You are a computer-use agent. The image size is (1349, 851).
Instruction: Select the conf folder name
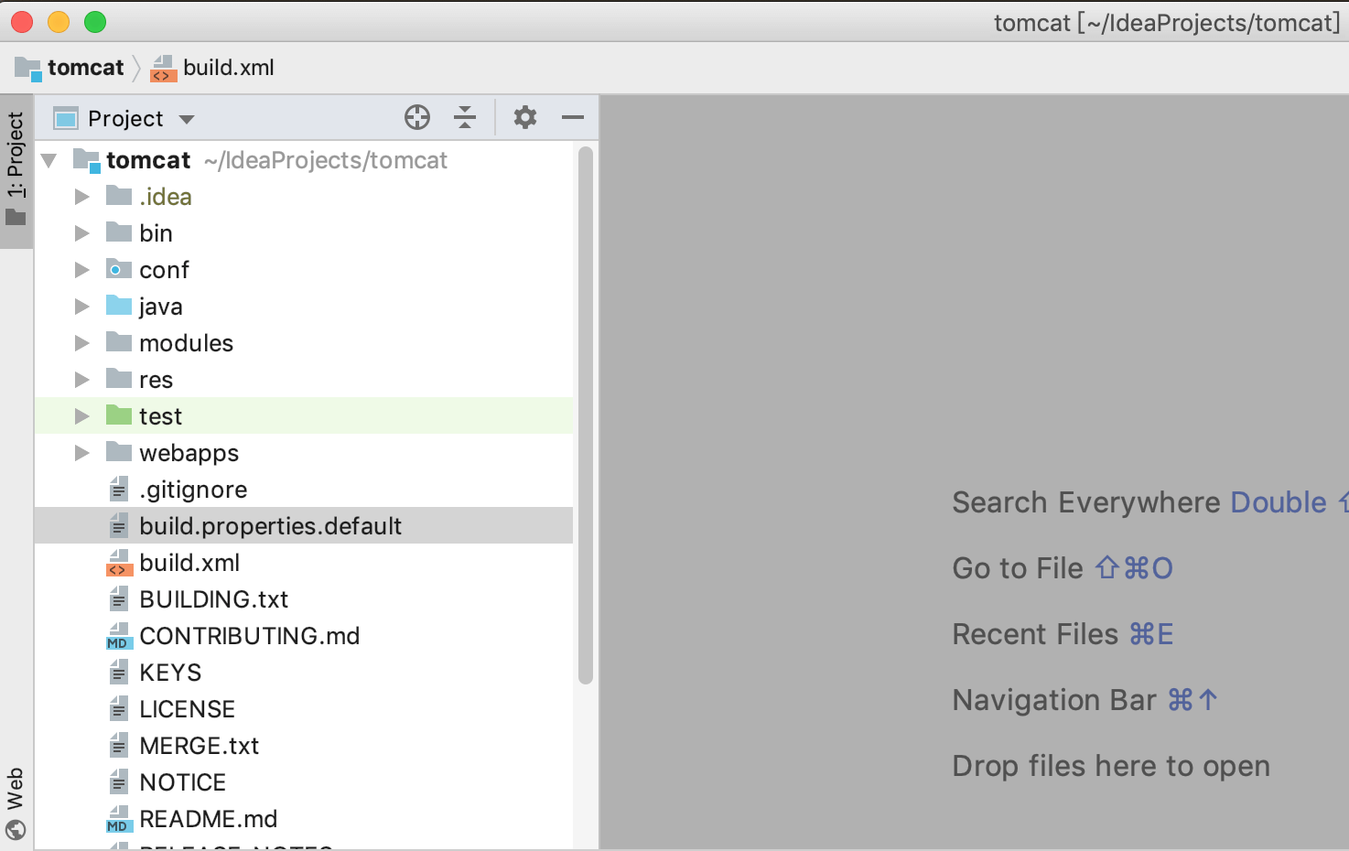tap(165, 270)
